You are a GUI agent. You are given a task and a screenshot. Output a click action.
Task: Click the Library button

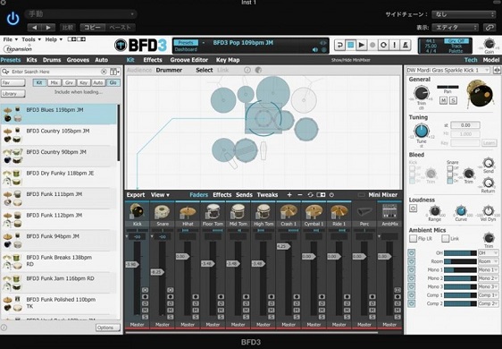click(x=13, y=94)
